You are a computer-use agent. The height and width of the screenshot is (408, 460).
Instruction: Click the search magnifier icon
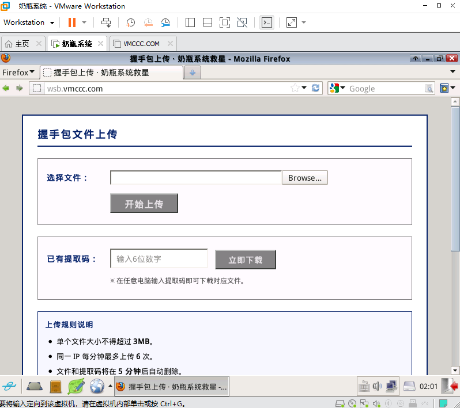[429, 89]
